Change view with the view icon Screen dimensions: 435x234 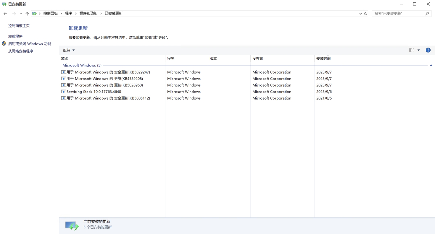412,50
